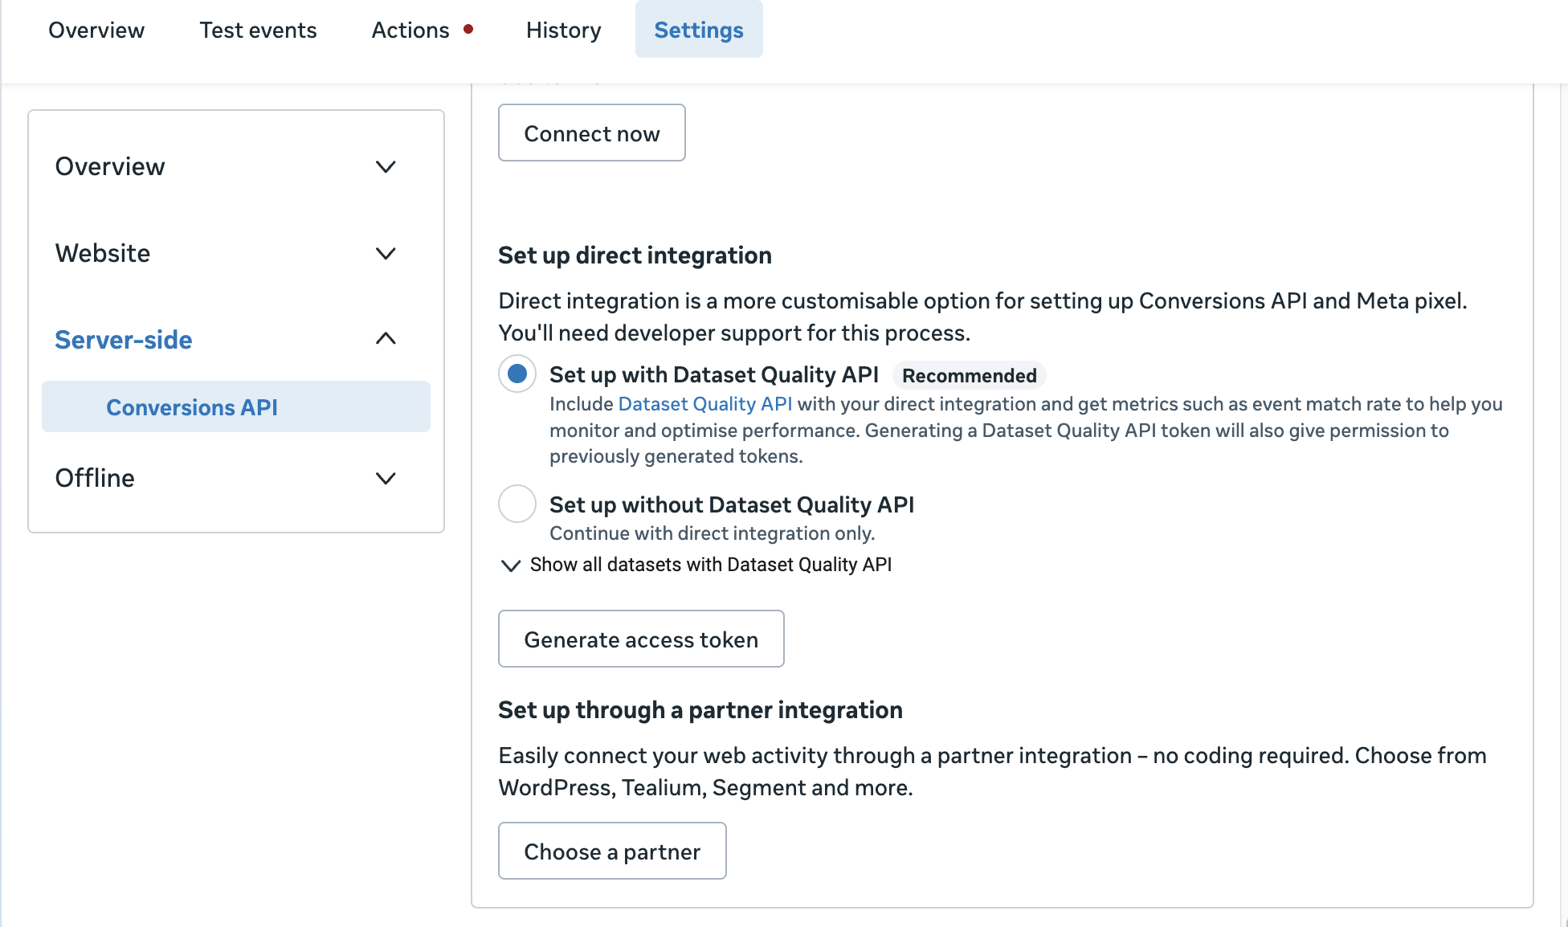Viewport: 1568px width, 927px height.
Task: Expand the Website section chevron
Action: coord(386,253)
